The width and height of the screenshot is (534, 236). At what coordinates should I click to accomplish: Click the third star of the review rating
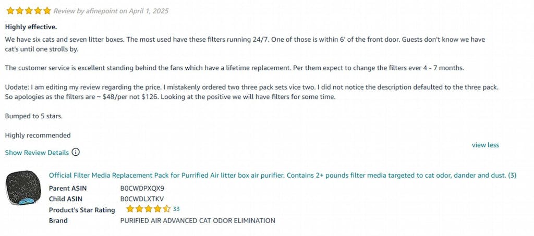(29, 11)
